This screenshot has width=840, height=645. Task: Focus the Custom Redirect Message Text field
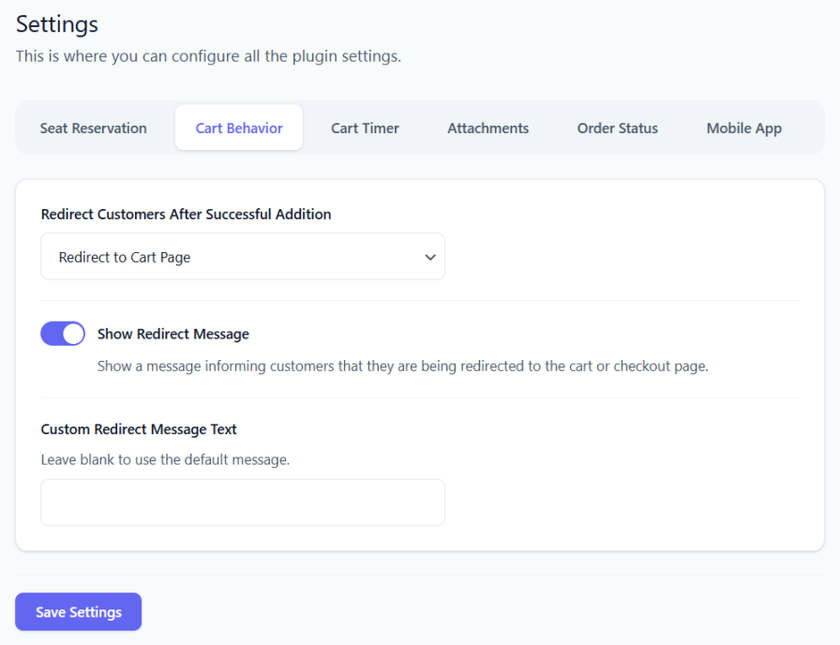pos(242,502)
